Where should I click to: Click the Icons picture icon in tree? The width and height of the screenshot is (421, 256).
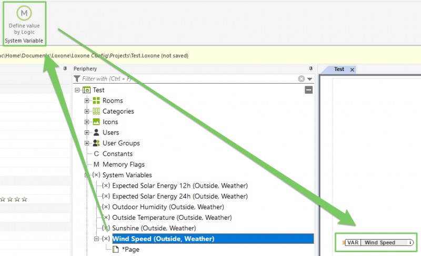pos(96,122)
